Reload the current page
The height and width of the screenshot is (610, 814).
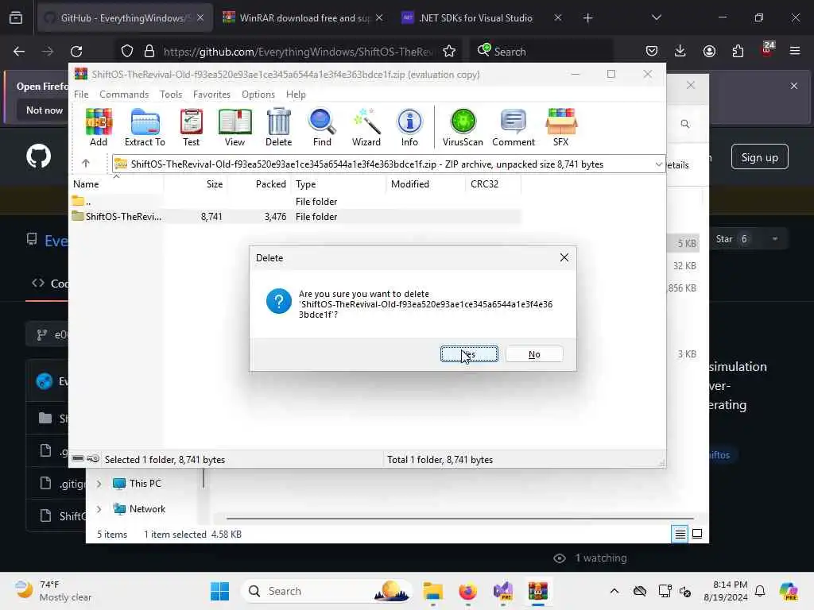click(76, 52)
